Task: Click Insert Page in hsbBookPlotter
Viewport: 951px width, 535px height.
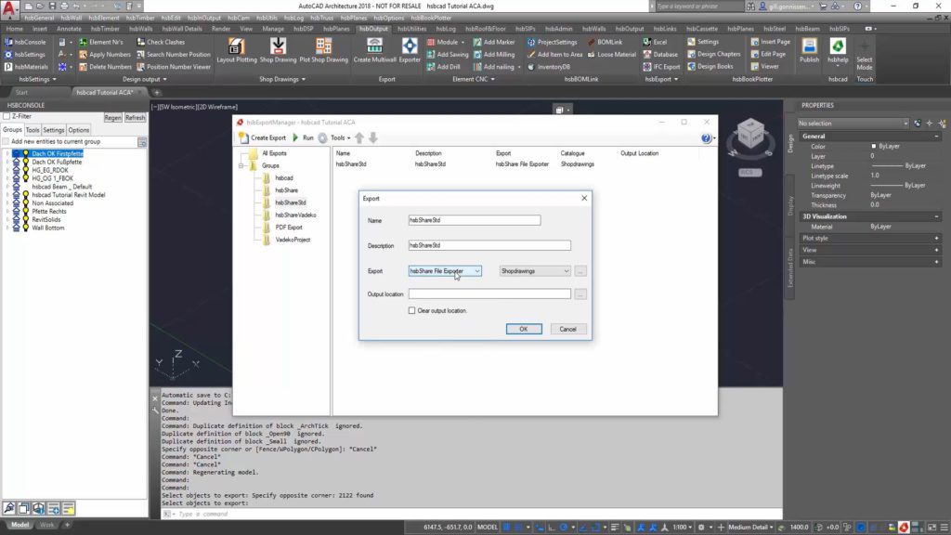Action: (x=770, y=42)
